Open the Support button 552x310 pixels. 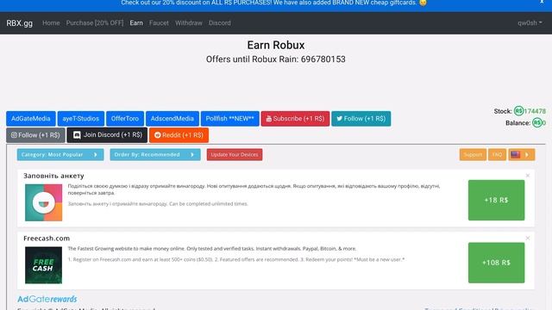[x=473, y=155]
